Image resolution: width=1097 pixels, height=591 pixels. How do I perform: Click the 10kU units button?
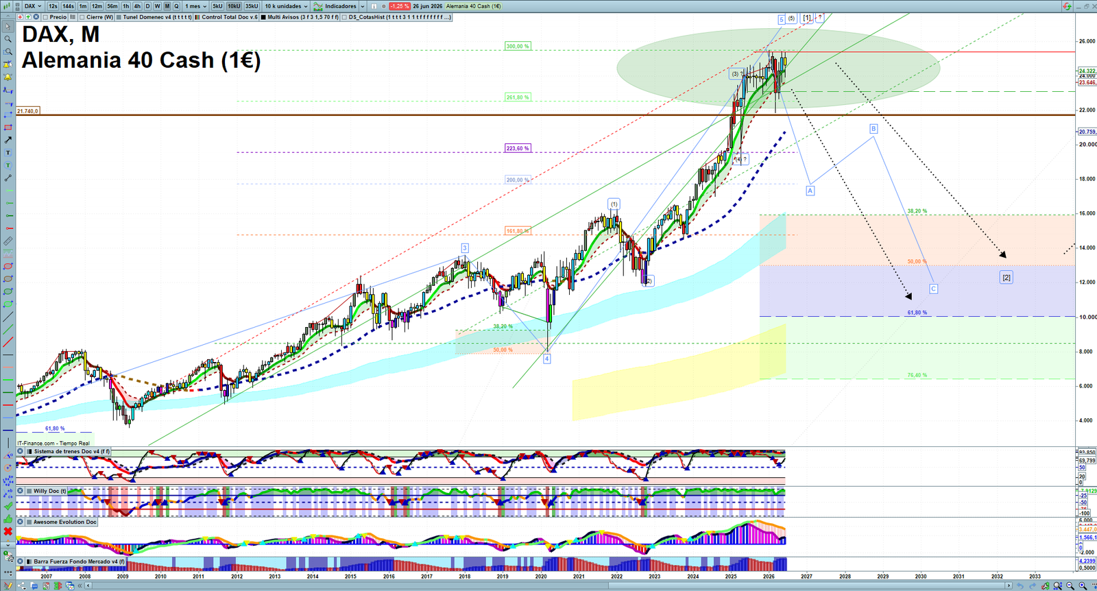(x=234, y=6)
